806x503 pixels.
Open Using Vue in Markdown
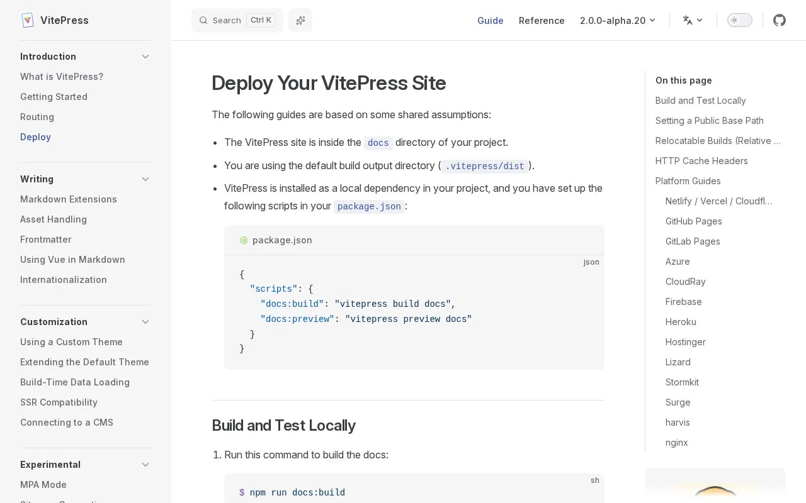72,260
